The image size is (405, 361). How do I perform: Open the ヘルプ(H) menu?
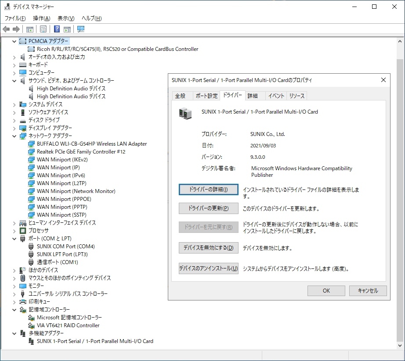coord(92,18)
